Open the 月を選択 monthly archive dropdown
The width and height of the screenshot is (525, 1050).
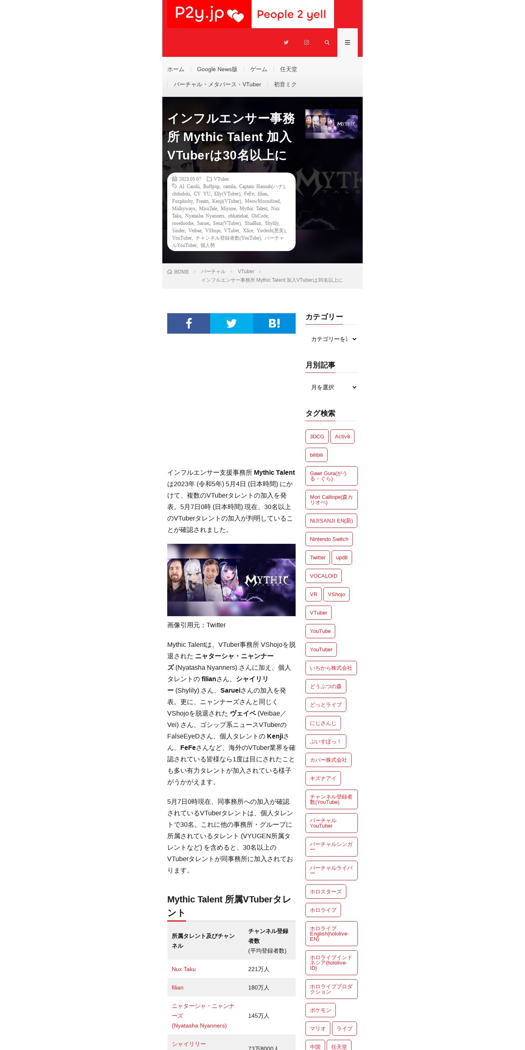pos(332,387)
